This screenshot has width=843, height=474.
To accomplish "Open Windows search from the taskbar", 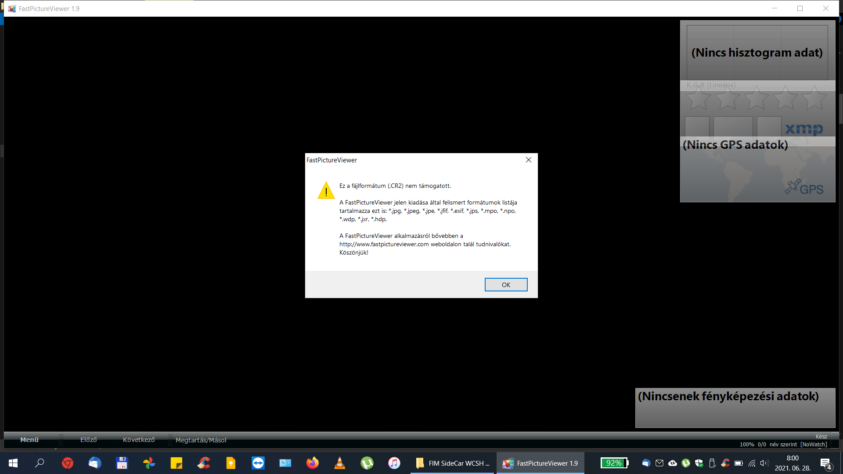I will point(40,463).
